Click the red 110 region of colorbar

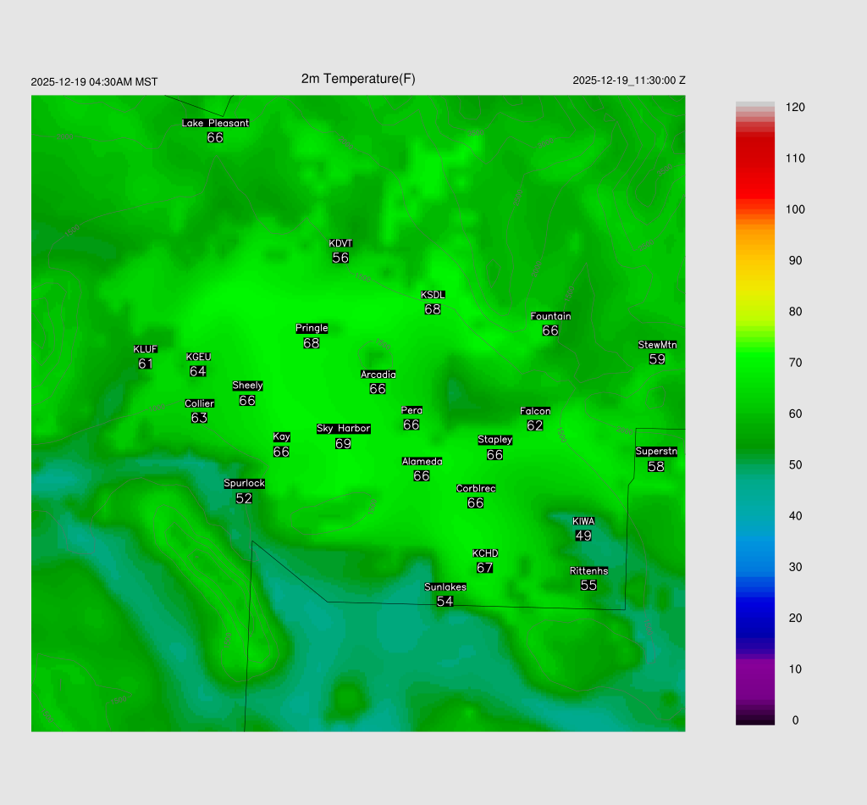(754, 158)
